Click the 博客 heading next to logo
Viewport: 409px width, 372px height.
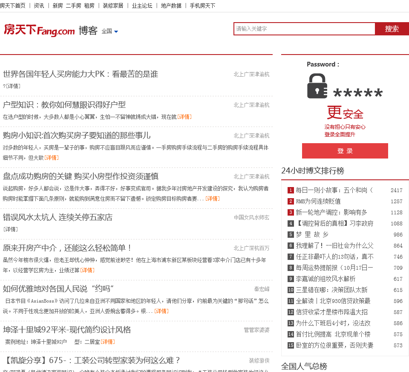click(x=88, y=31)
